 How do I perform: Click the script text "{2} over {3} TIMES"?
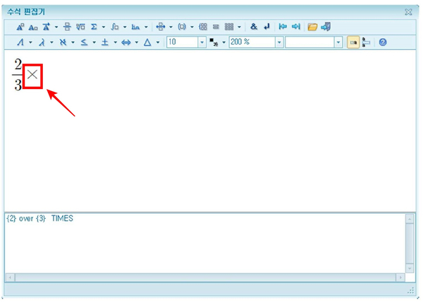[x=39, y=219]
